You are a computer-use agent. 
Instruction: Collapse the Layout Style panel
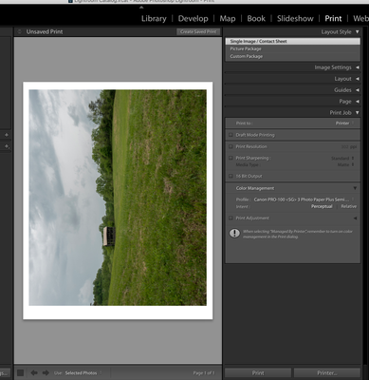coord(358,31)
